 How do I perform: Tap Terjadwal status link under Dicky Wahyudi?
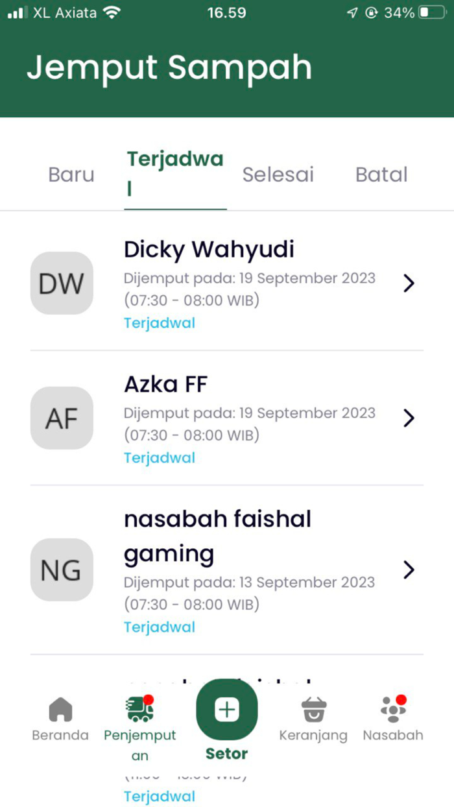pos(160,322)
